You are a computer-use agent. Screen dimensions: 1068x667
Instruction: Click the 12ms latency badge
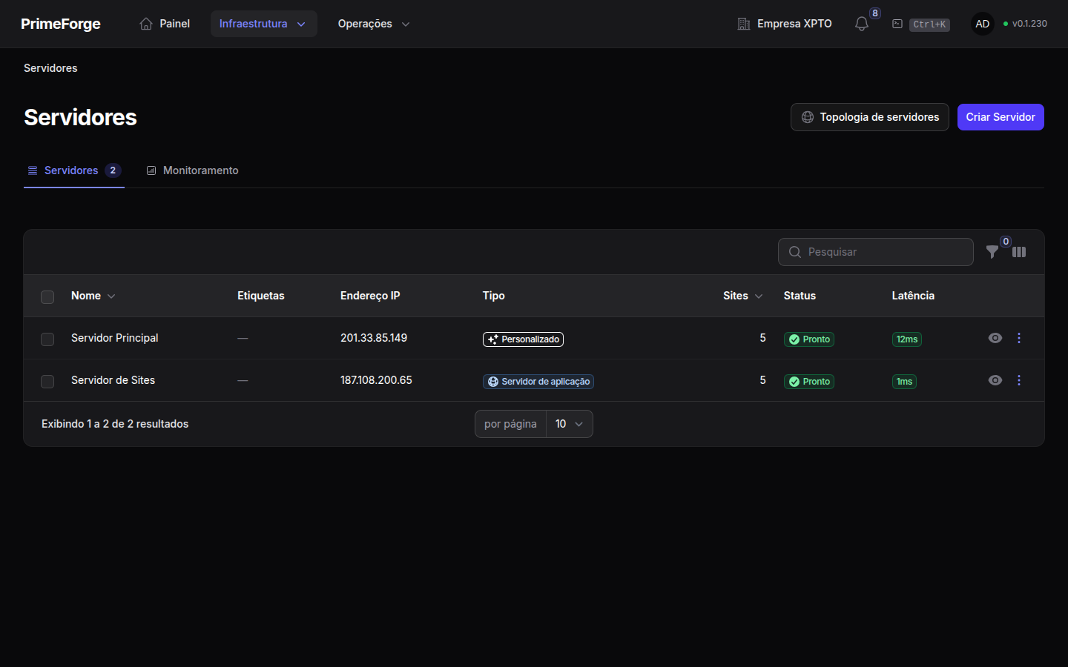[x=907, y=339]
